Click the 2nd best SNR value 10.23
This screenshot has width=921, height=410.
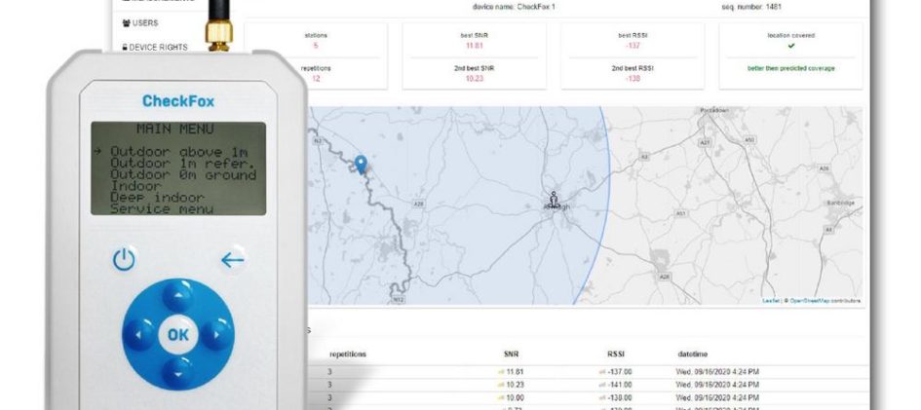click(474, 79)
